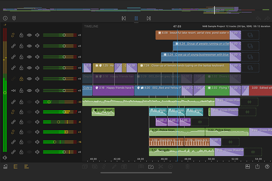Open the media import icon at bottom left
The width and height of the screenshot is (272, 181).
coord(5,167)
